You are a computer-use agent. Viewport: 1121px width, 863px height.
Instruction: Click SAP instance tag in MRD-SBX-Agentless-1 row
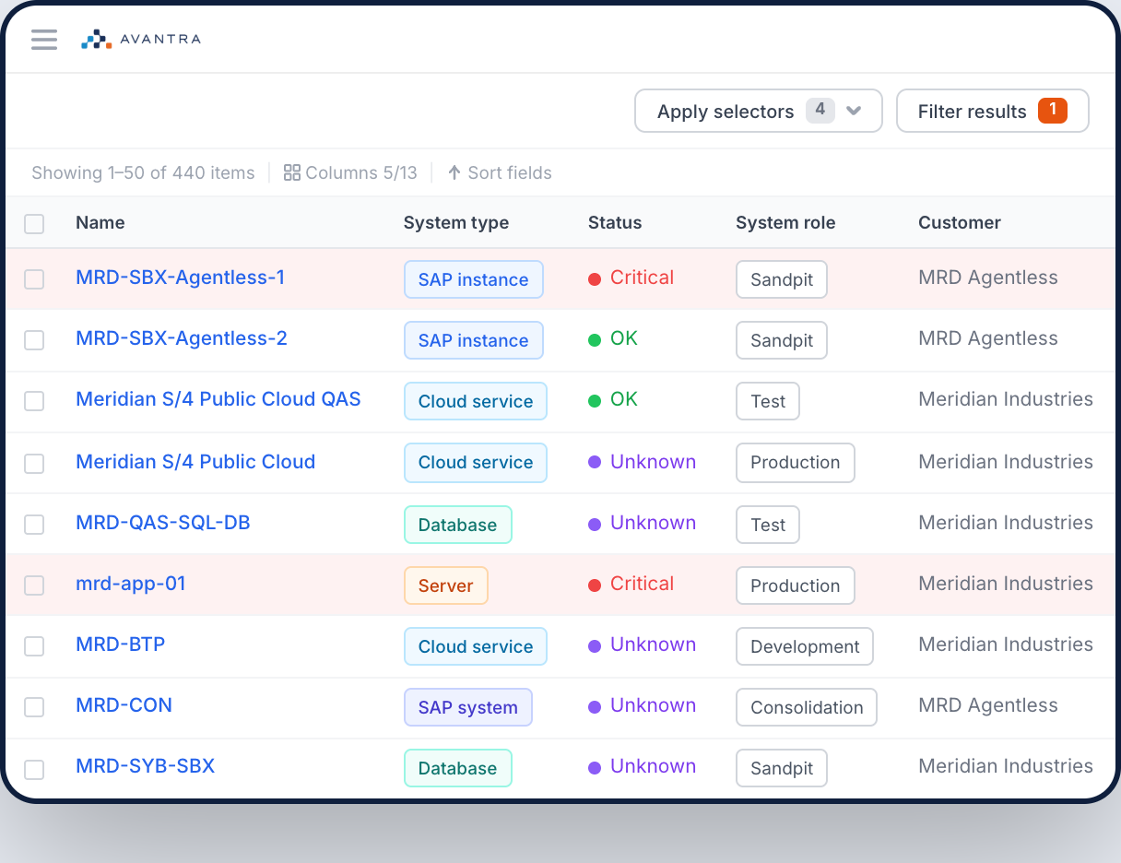tap(474, 279)
